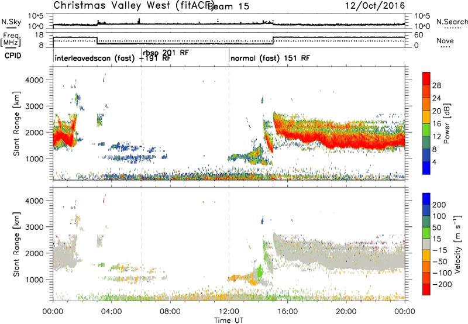Click the '16:00' time tick label
The width and height of the screenshot is (468, 324).
287,312
